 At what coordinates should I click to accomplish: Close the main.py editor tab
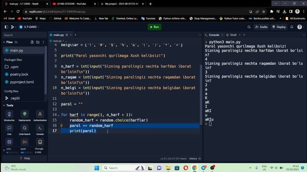tap(71, 35)
